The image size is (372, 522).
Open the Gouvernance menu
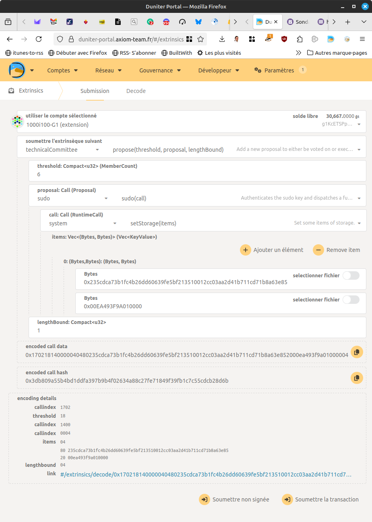coord(160,70)
